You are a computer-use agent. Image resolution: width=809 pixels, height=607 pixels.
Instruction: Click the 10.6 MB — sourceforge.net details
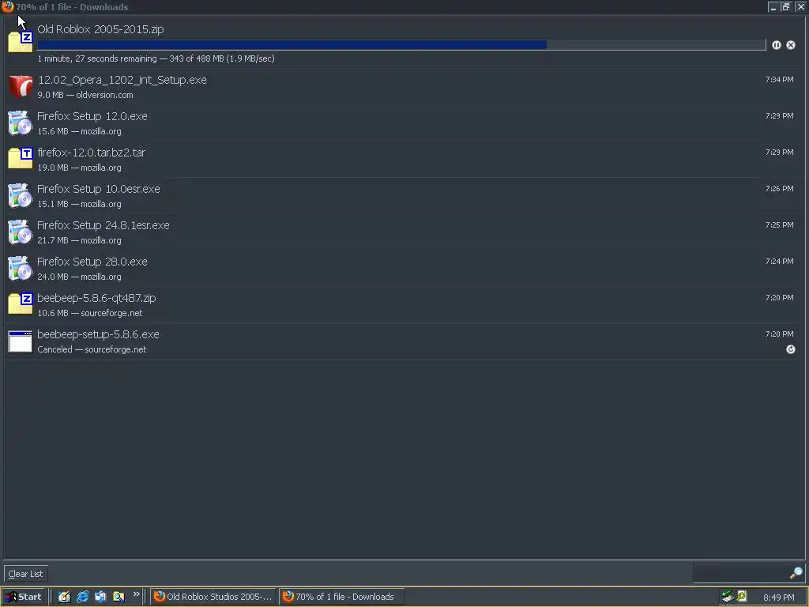[x=90, y=313]
